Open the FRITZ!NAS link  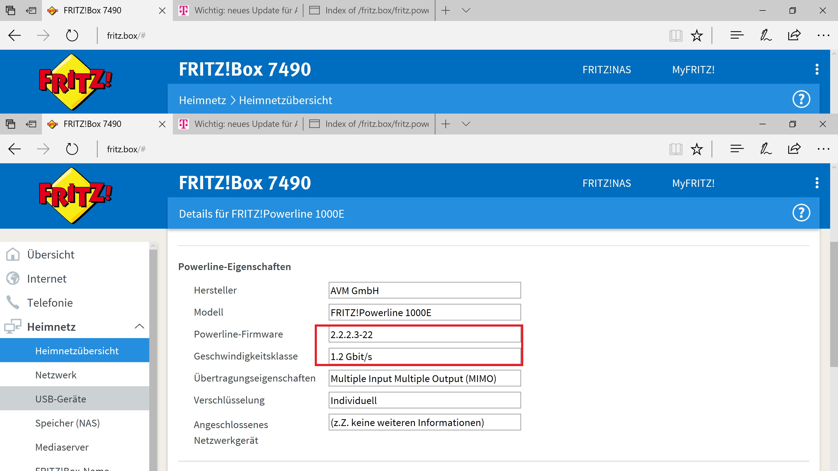tap(607, 183)
